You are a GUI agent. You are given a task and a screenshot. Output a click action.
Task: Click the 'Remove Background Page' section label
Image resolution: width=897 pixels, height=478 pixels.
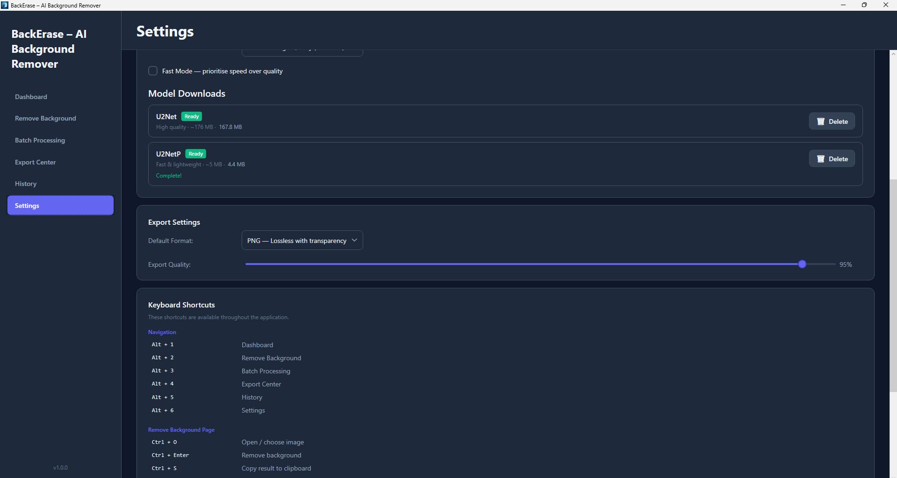(181, 430)
